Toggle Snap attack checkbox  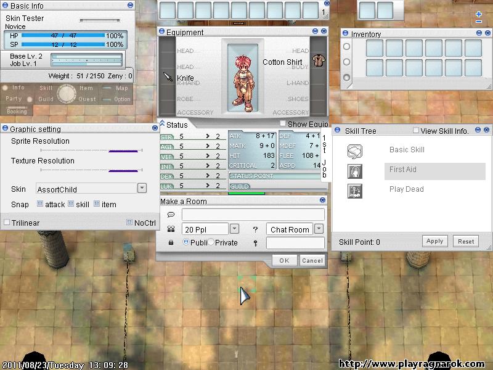[x=40, y=203]
